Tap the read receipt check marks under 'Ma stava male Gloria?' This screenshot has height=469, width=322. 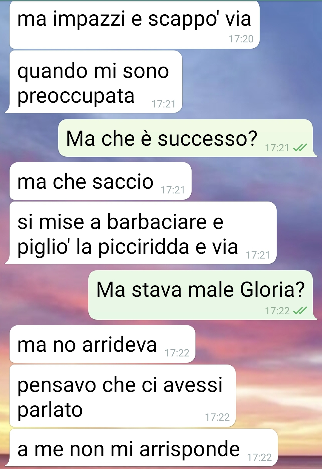pyautogui.click(x=300, y=311)
